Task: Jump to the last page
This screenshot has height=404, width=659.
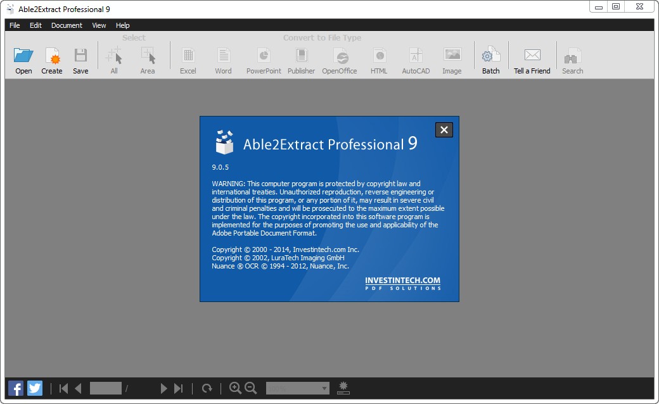Action: (x=179, y=388)
